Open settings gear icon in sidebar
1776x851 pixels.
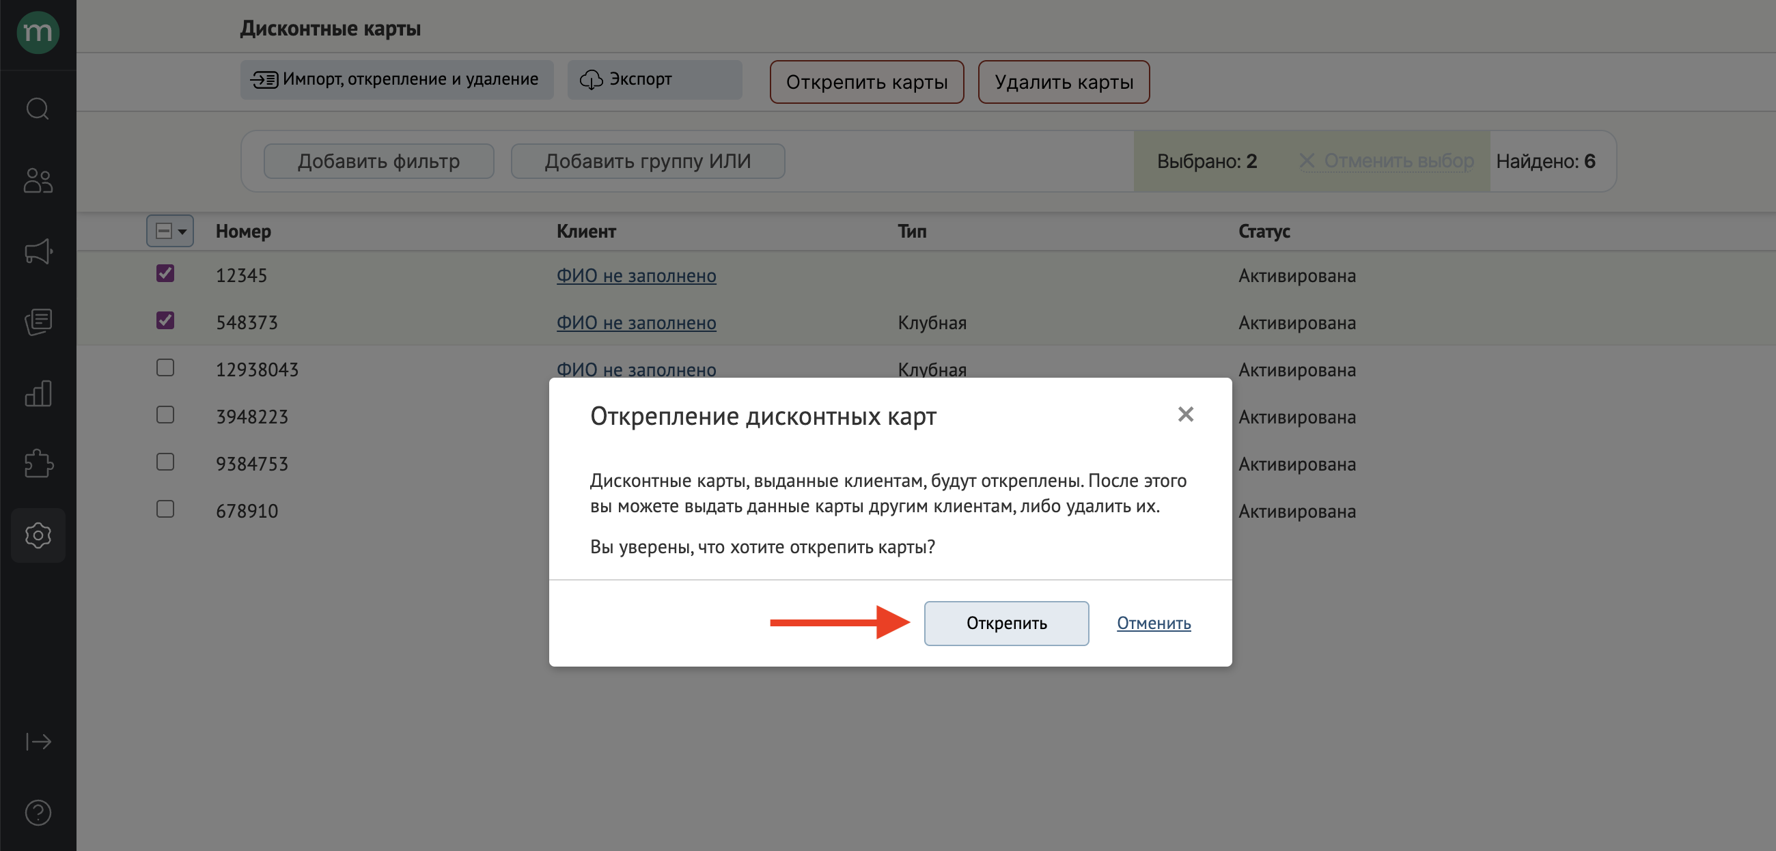pyautogui.click(x=38, y=535)
